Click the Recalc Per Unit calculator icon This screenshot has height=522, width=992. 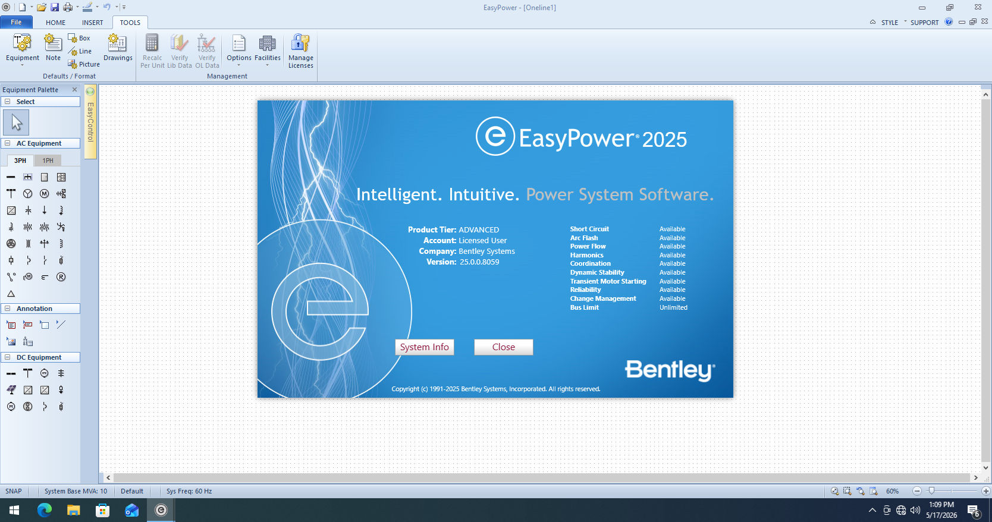[152, 43]
